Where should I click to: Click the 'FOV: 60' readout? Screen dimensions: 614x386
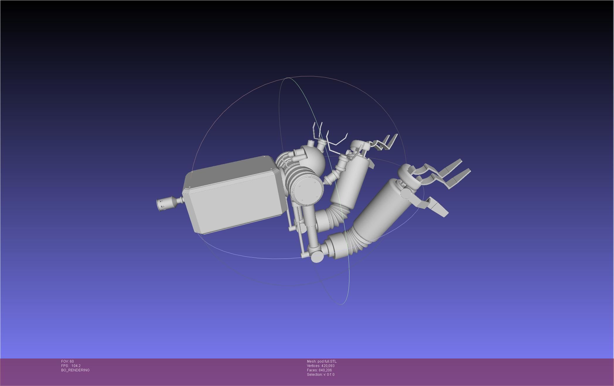click(x=67, y=361)
